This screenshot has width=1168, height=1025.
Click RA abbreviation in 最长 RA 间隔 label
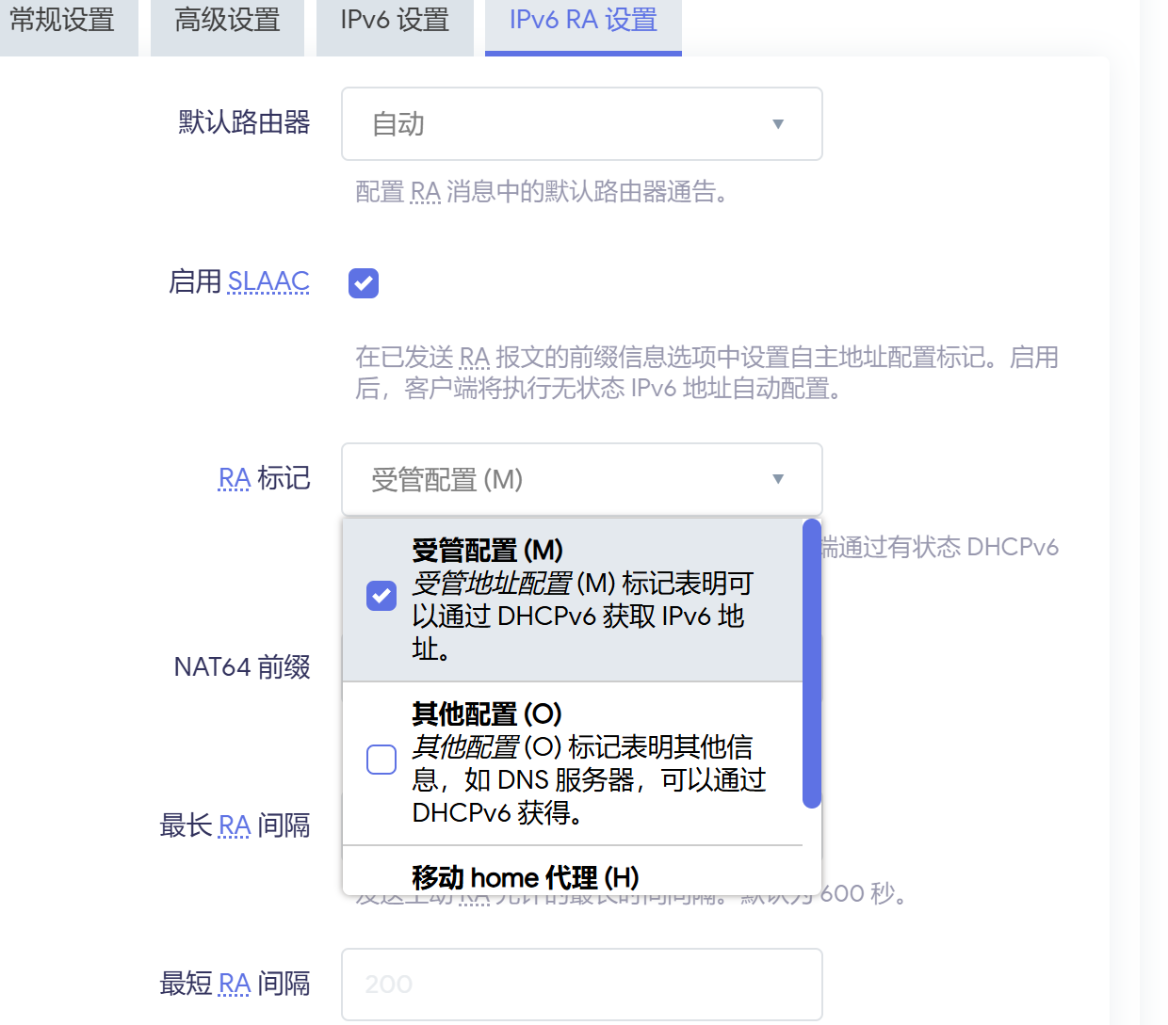[235, 825]
